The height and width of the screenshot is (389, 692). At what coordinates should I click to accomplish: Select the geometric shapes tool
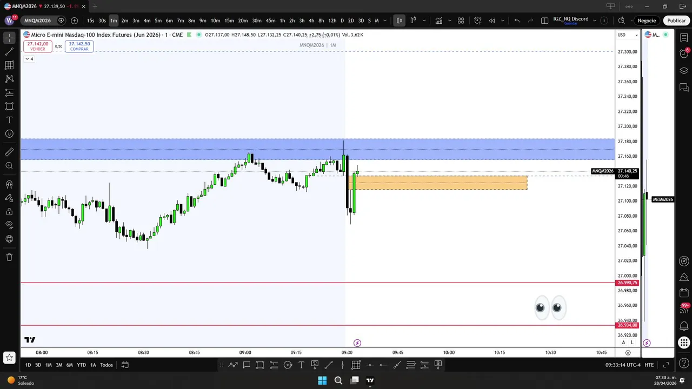pyautogui.click(x=9, y=106)
